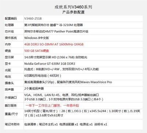Click the '处理器' row label

point(9,25)
